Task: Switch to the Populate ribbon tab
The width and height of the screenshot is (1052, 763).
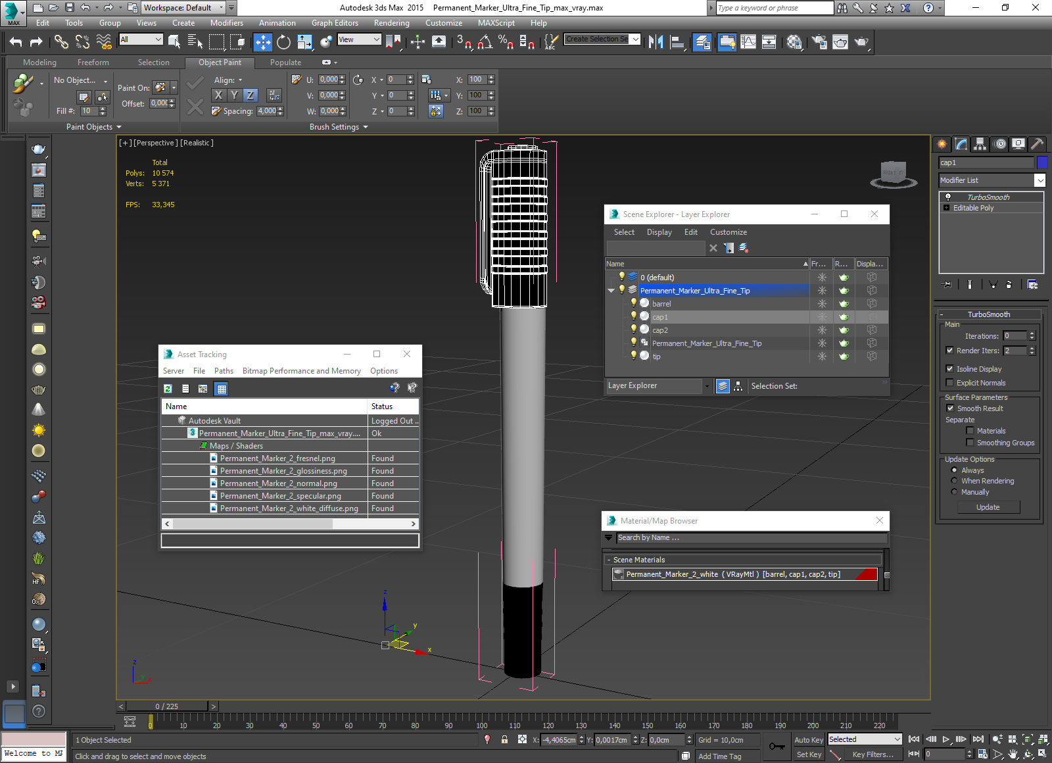Action: click(x=285, y=62)
